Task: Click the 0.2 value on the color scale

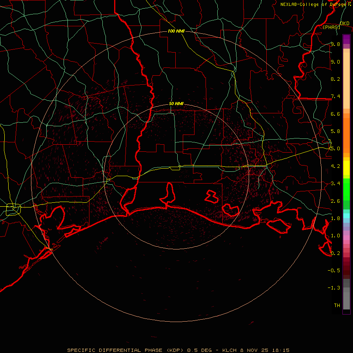Action: (335, 253)
